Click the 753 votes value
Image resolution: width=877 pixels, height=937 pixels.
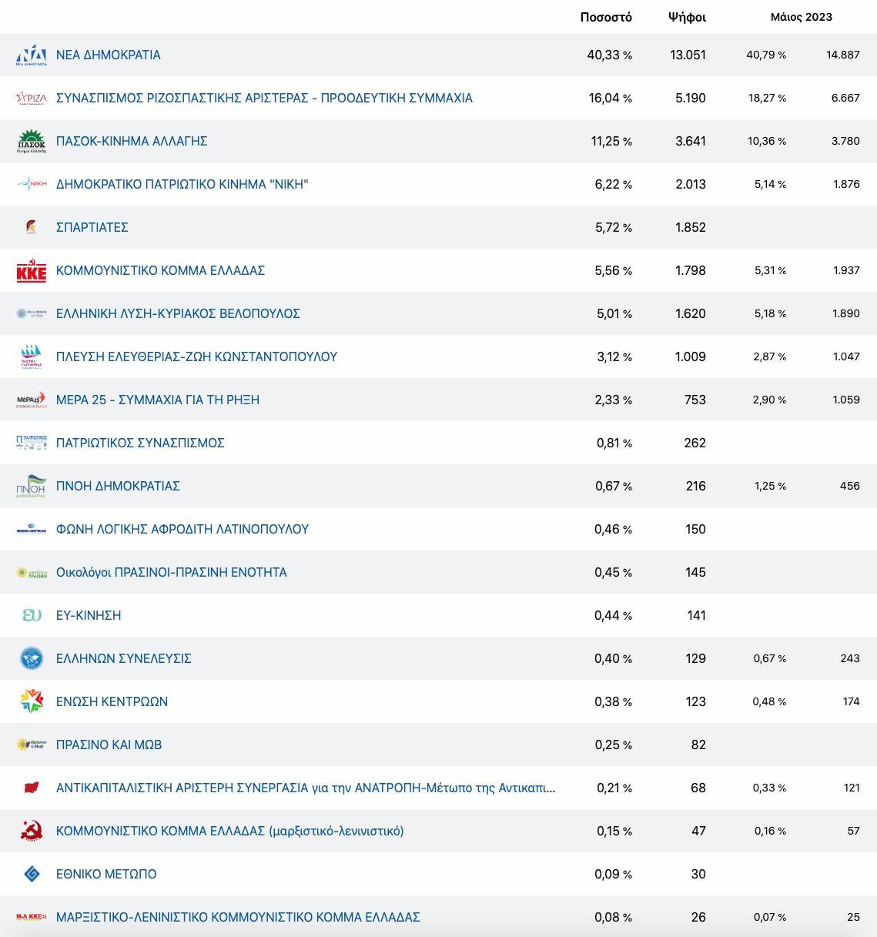point(695,400)
